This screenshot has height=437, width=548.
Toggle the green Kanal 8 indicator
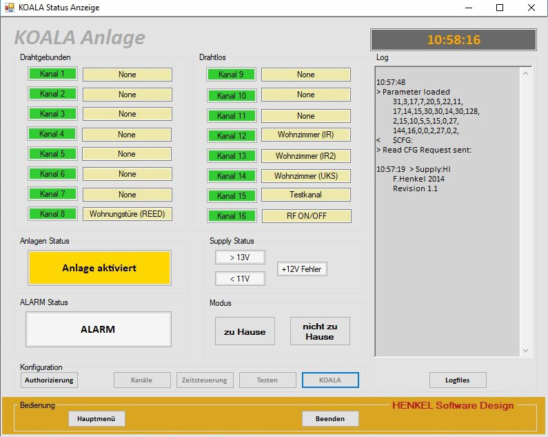tap(52, 214)
